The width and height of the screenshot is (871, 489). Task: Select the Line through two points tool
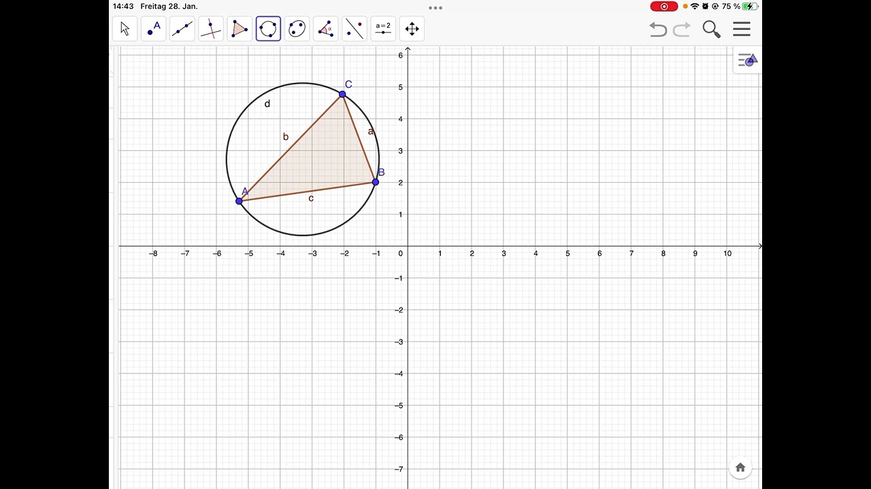tap(182, 29)
